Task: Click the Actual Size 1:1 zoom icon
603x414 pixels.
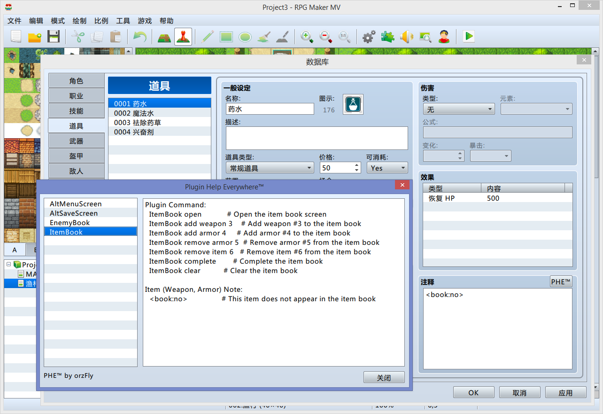Action: (345, 37)
